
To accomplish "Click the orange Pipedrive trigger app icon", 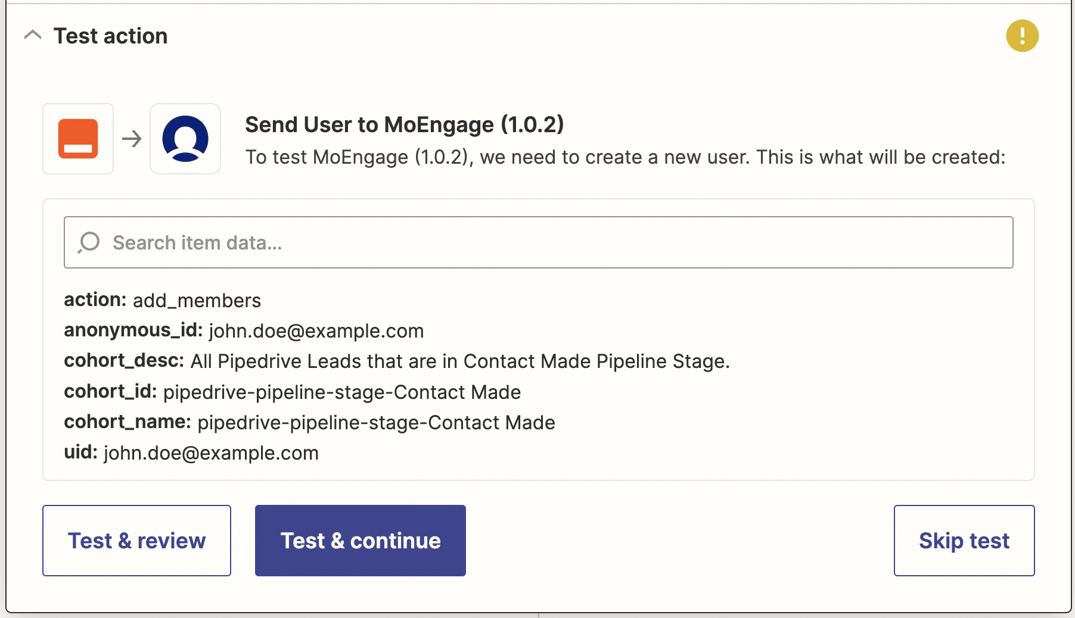I will pos(78,139).
